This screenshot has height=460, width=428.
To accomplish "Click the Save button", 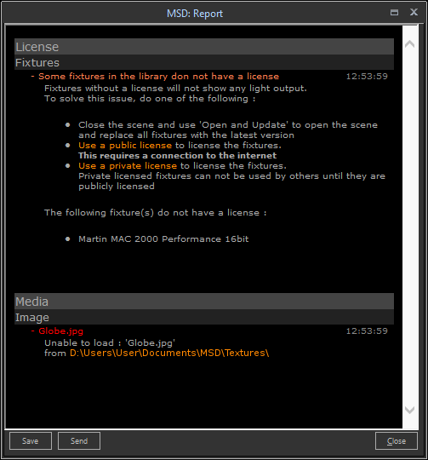I will pyautogui.click(x=31, y=440).
